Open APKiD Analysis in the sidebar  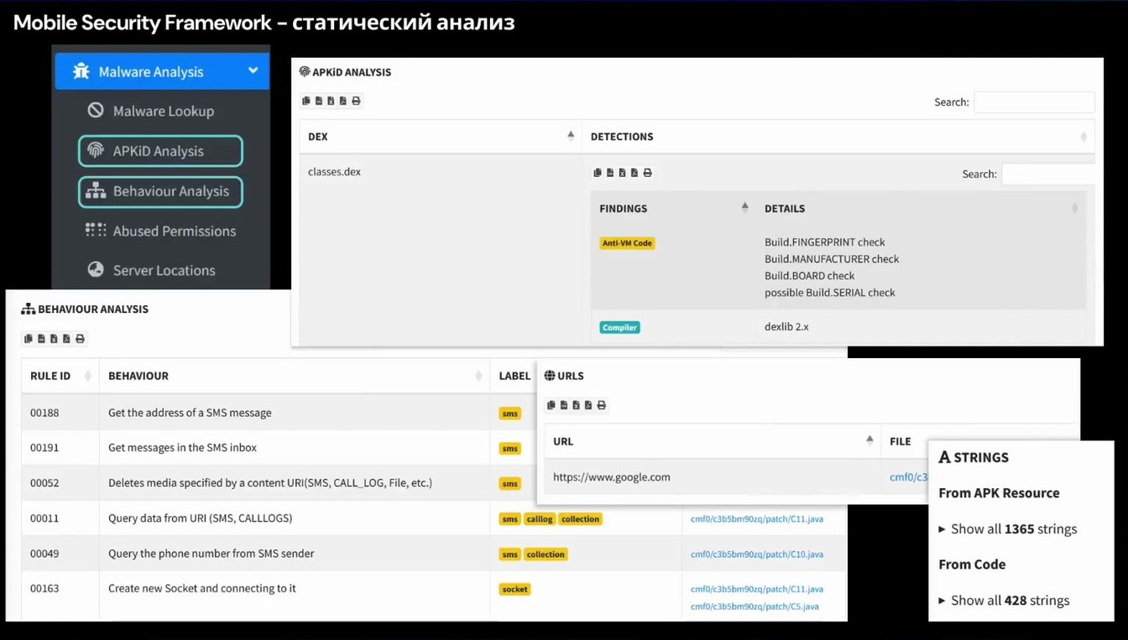(x=160, y=151)
